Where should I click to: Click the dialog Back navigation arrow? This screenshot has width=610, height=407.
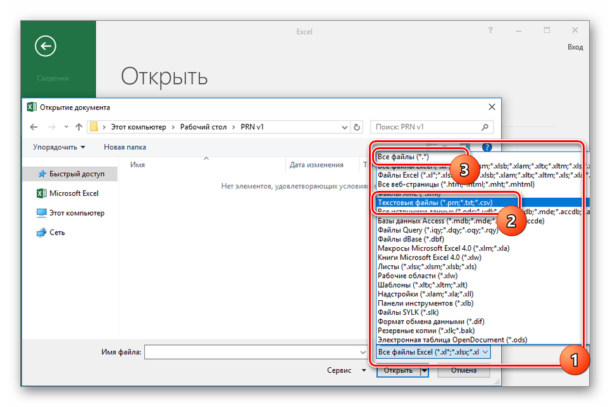[34, 127]
